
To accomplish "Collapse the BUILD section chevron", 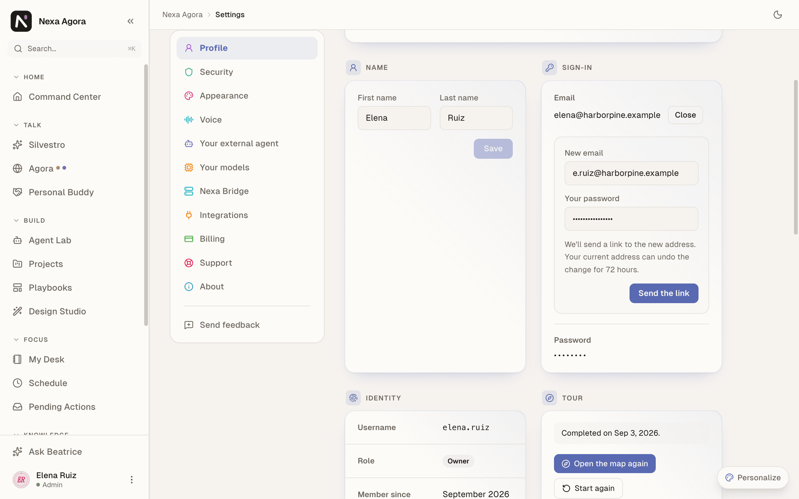I will tap(16, 220).
